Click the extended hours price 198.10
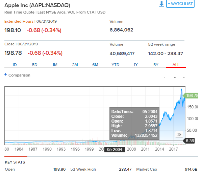The width and height of the screenshot is (202, 173). pyautogui.click(x=12, y=30)
